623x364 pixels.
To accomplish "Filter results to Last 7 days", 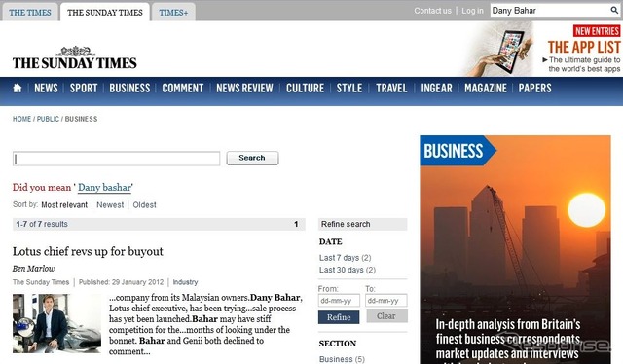I will pyautogui.click(x=345, y=258).
